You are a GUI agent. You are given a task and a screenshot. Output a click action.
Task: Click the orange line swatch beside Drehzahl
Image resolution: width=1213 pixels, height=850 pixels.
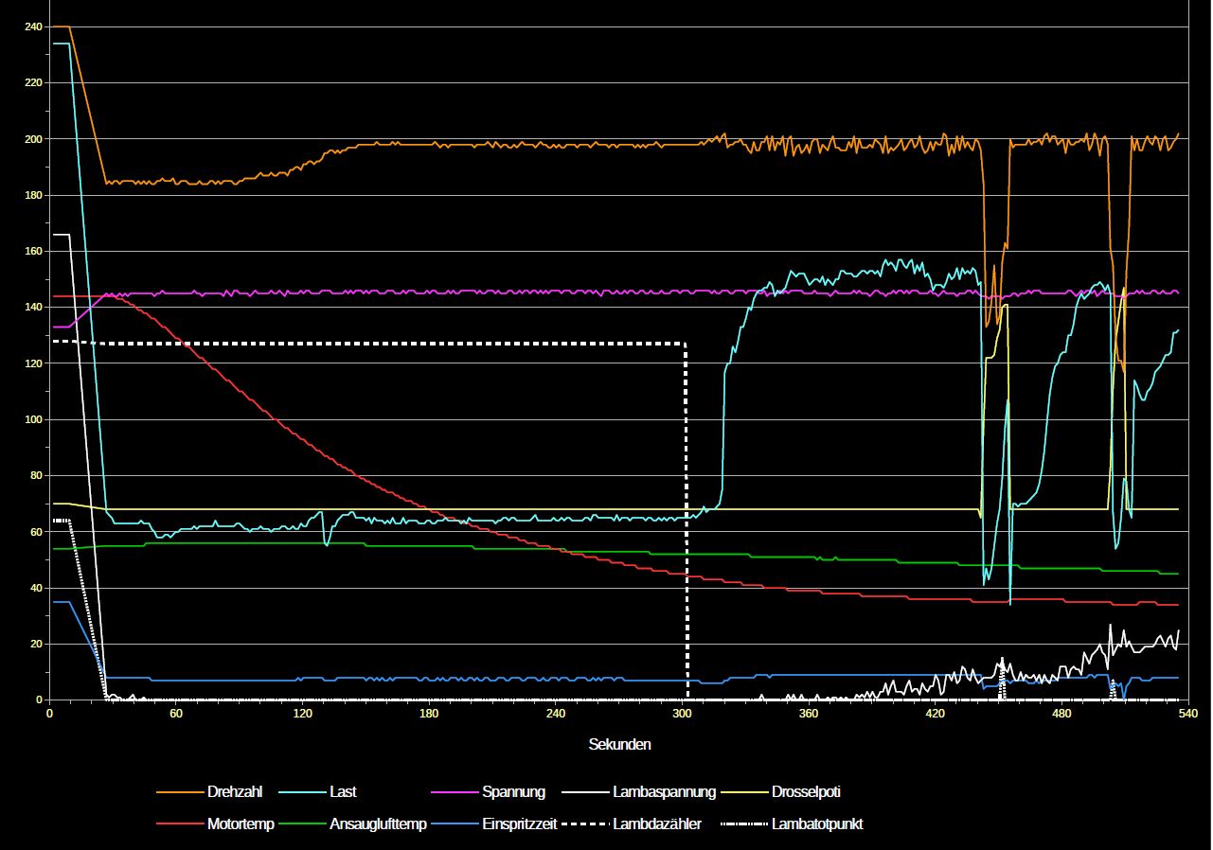tap(179, 792)
